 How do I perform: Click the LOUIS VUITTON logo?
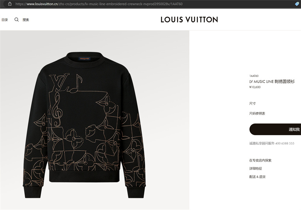click(x=189, y=20)
